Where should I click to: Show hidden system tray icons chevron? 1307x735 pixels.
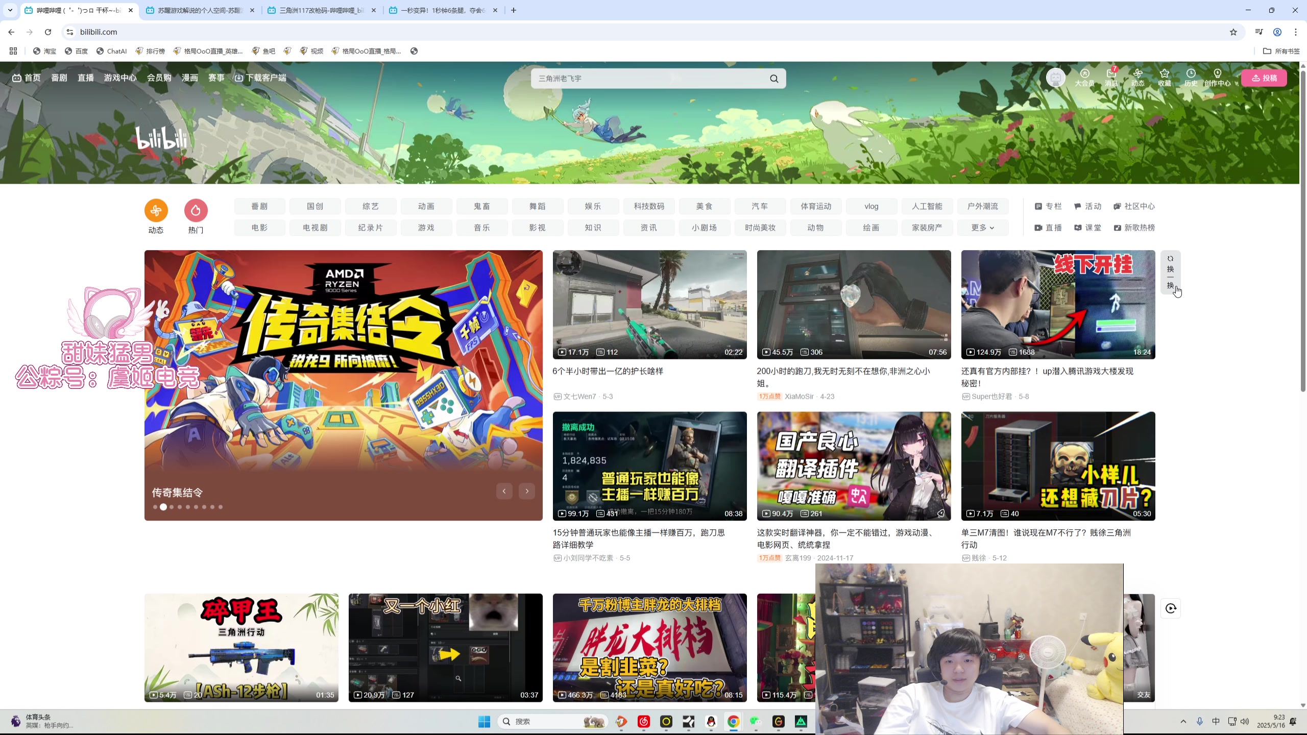1183,721
